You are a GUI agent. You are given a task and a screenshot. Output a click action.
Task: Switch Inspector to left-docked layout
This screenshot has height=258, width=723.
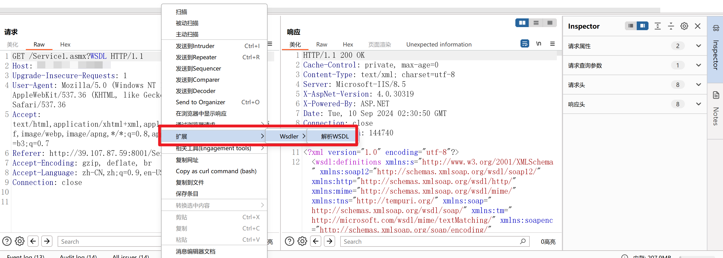631,26
